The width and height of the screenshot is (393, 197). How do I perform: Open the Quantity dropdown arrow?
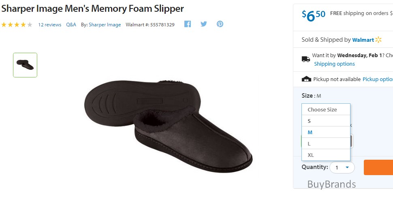coord(347,167)
